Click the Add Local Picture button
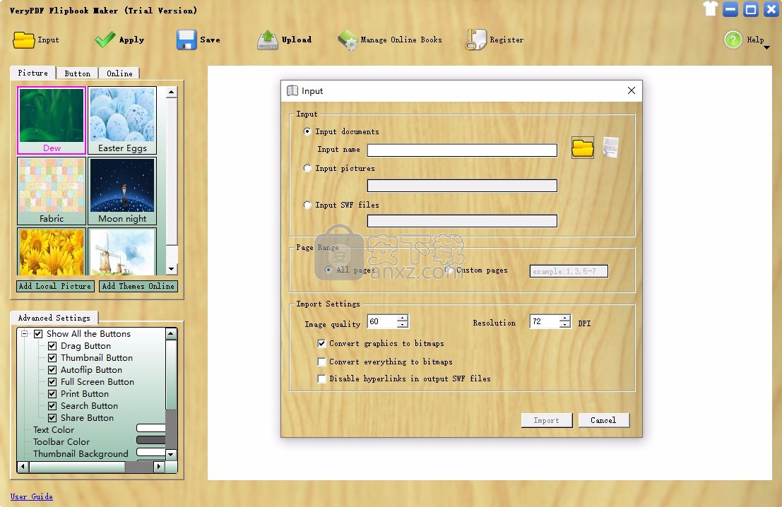Viewport: 782px width, 507px height. click(x=55, y=286)
